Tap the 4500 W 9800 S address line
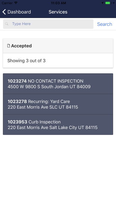 point(49,87)
